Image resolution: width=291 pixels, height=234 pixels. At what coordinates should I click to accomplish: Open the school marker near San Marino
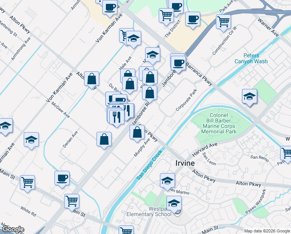[167, 181]
